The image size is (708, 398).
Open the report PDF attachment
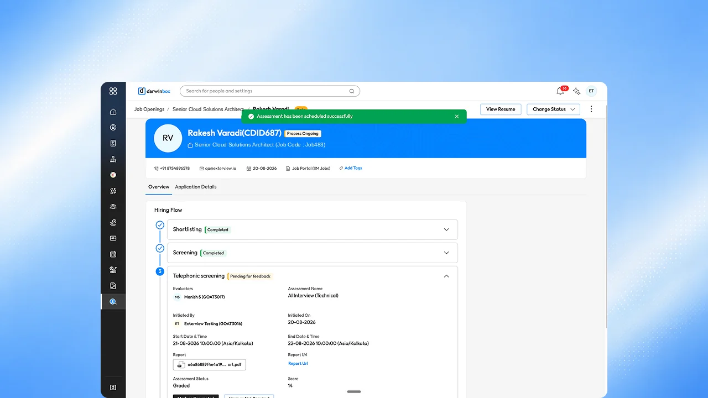pos(210,365)
